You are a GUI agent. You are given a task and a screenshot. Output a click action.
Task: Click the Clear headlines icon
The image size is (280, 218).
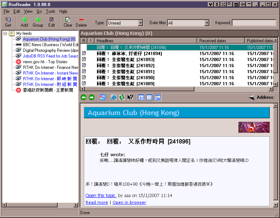point(68,20)
